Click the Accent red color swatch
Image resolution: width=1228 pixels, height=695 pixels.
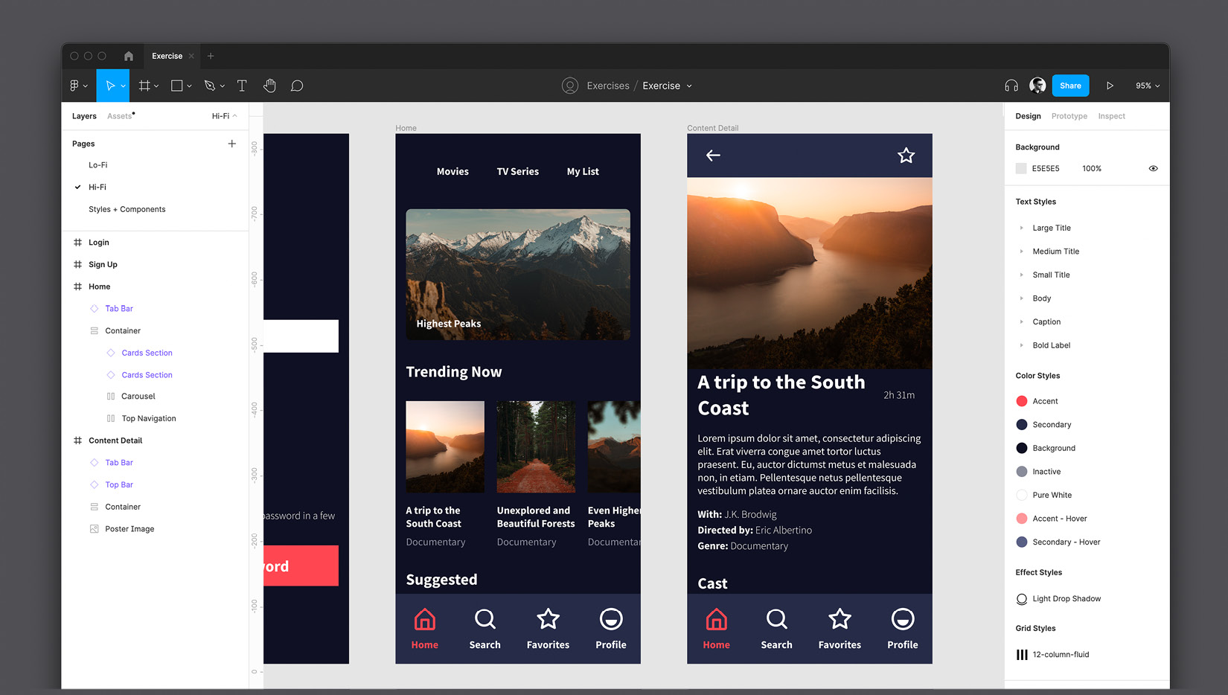click(1022, 401)
